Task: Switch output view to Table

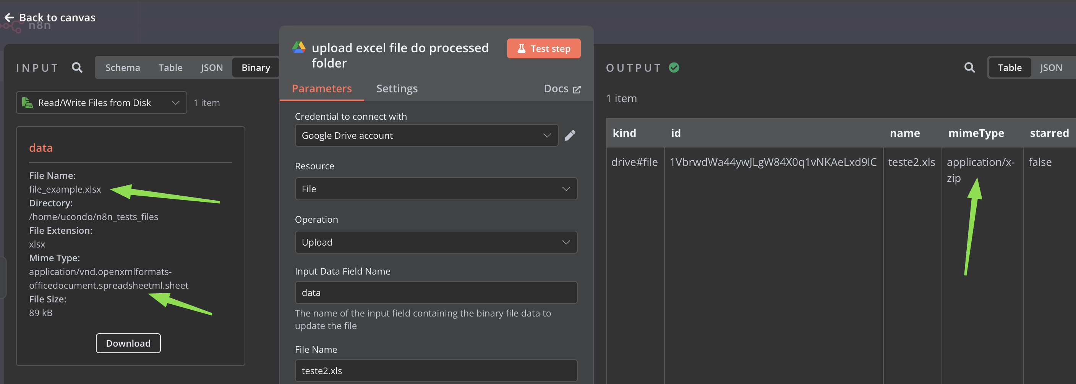Action: (1010, 67)
